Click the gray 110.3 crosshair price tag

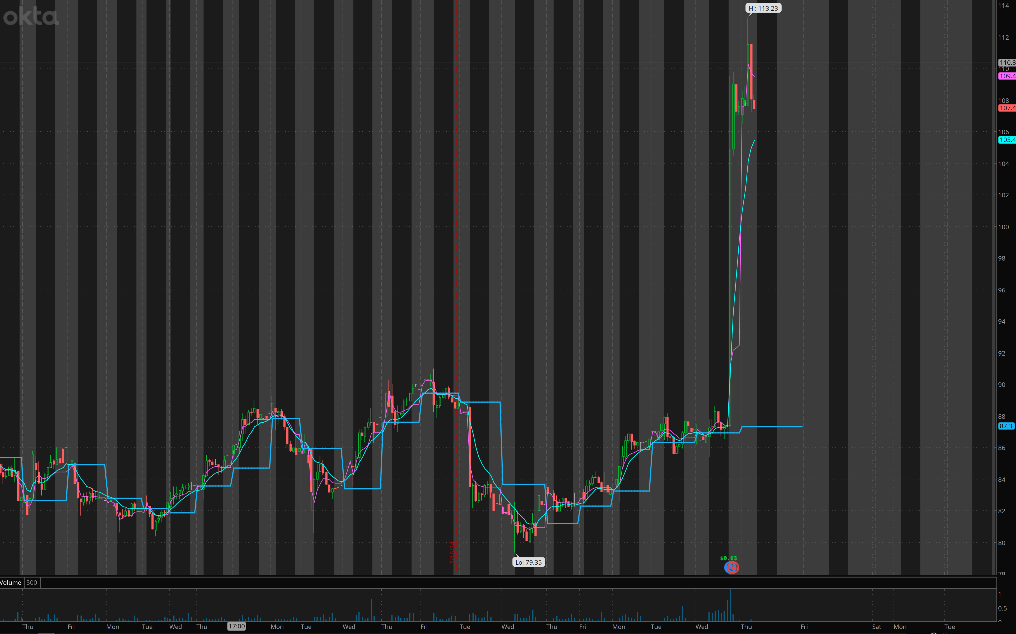(1007, 63)
